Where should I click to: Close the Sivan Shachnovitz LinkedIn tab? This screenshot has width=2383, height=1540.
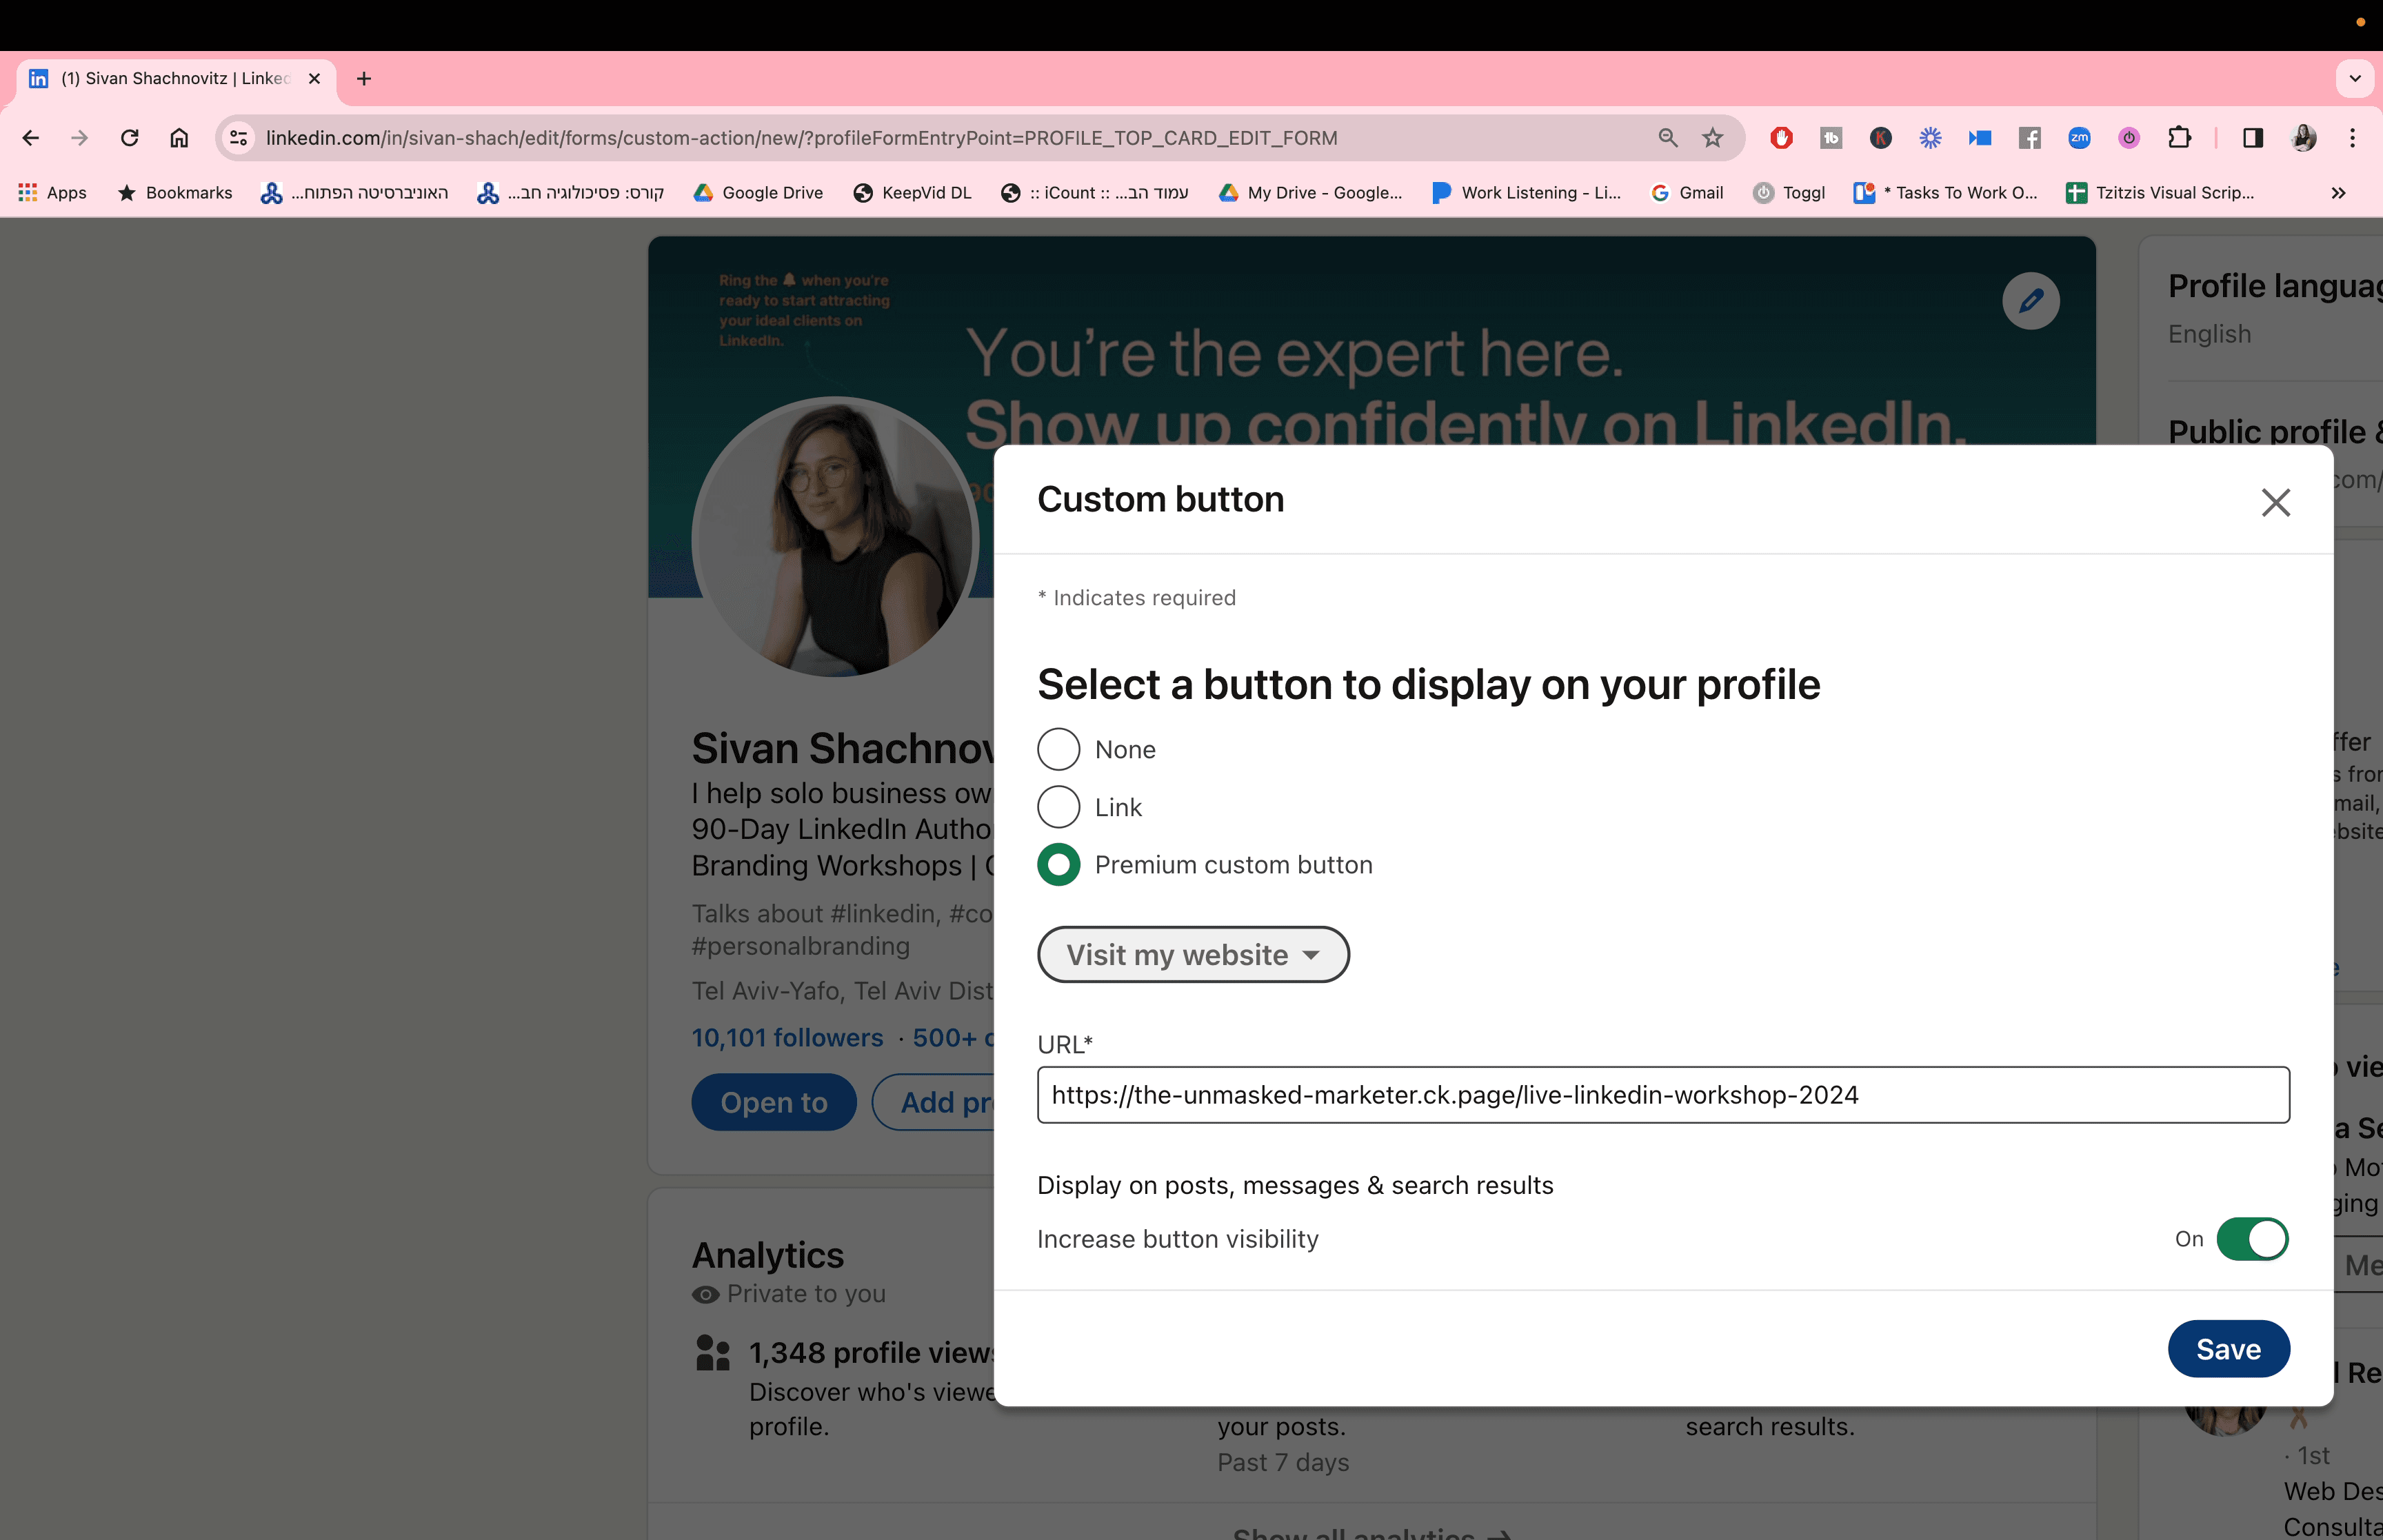click(314, 79)
